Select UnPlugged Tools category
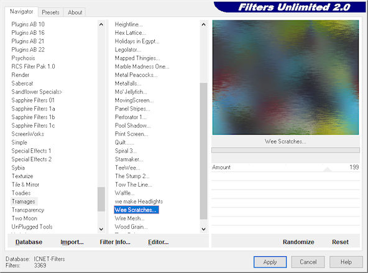Image resolution: width=368 pixels, height=273 pixels. (x=32, y=226)
